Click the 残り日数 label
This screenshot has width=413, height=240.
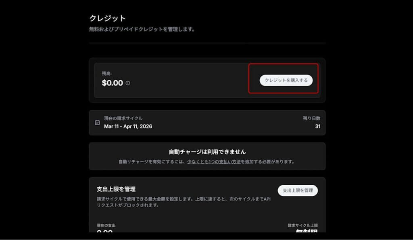tap(312, 118)
